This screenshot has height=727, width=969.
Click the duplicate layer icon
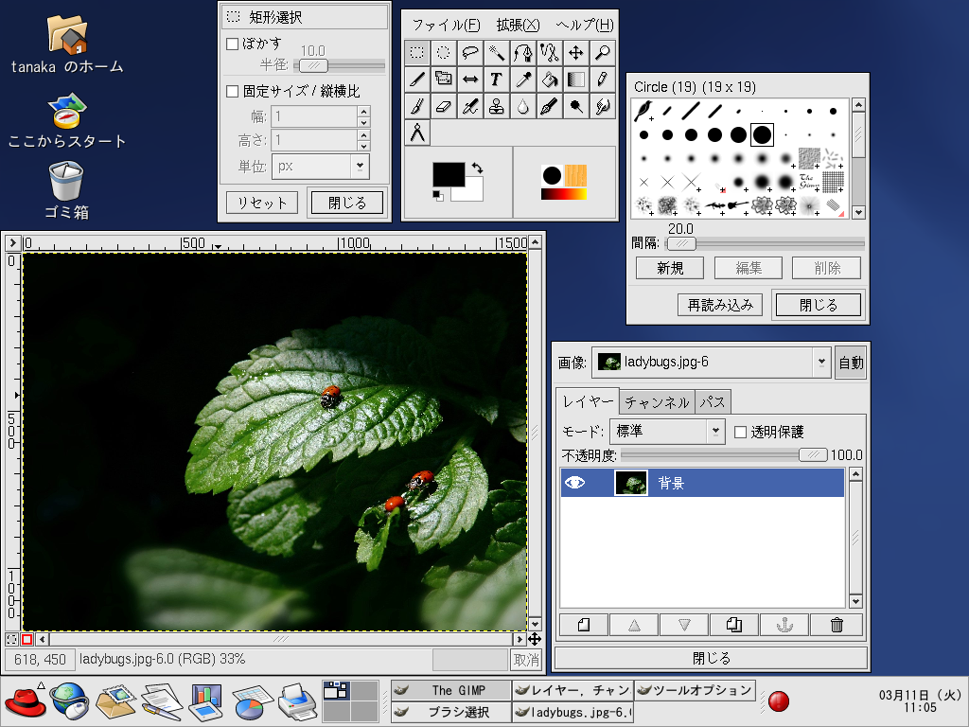coord(735,625)
